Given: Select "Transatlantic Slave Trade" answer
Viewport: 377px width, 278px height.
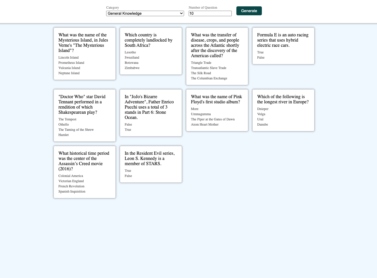Looking at the screenshot, I should 209,68.
